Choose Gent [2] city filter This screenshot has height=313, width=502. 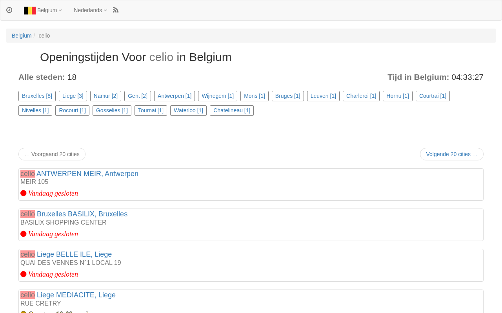click(x=138, y=96)
